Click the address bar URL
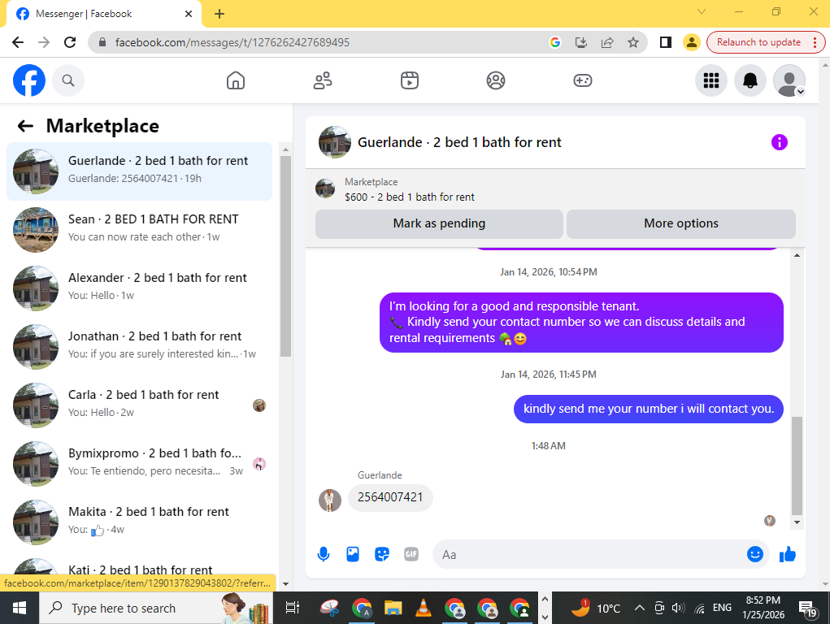 [232, 42]
